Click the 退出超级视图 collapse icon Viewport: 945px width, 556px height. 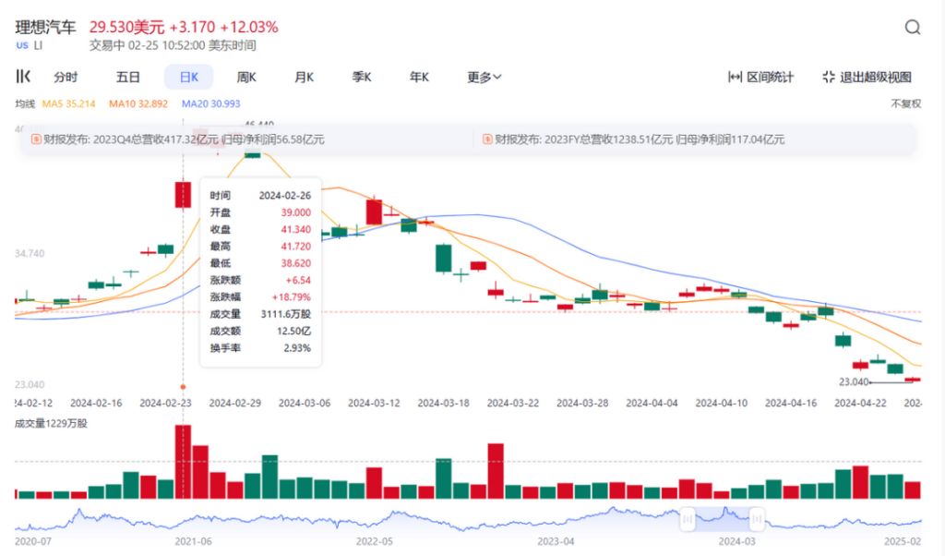pyautogui.click(x=829, y=78)
